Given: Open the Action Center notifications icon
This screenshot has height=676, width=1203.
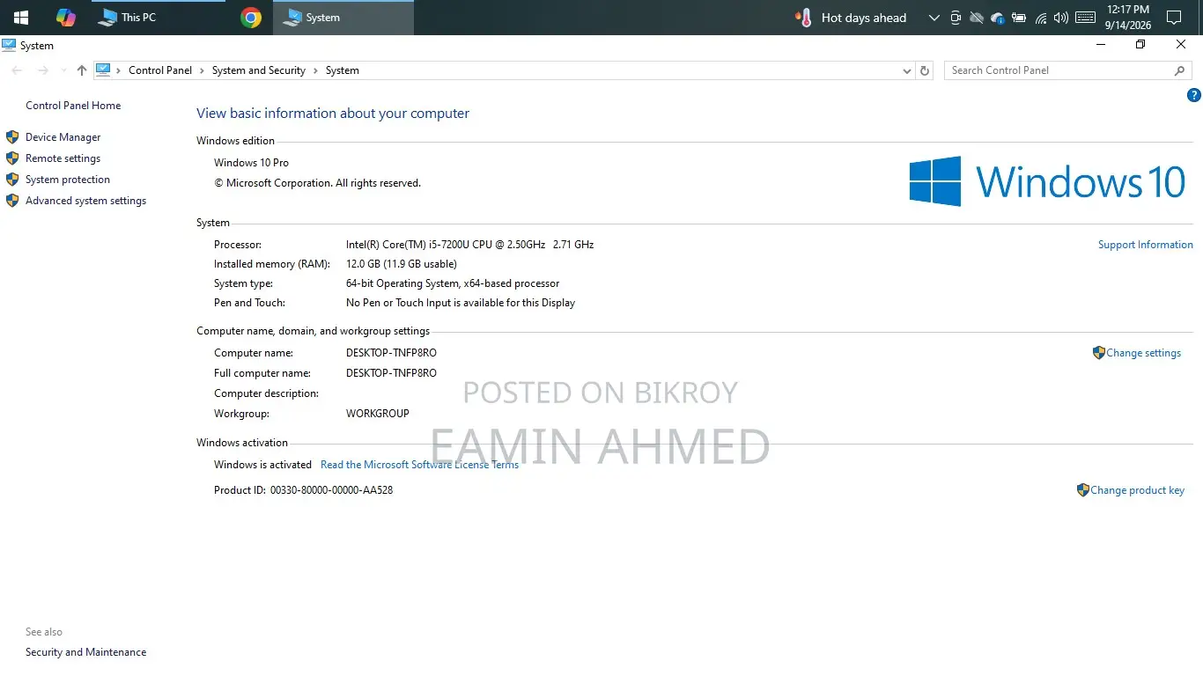Looking at the screenshot, I should tap(1174, 18).
